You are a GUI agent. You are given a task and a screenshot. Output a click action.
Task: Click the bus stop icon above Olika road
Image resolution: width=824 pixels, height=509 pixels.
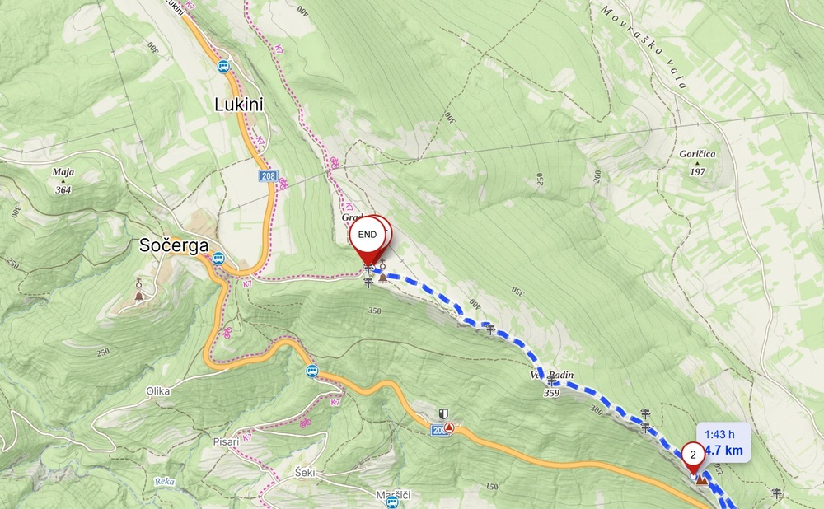312,371
